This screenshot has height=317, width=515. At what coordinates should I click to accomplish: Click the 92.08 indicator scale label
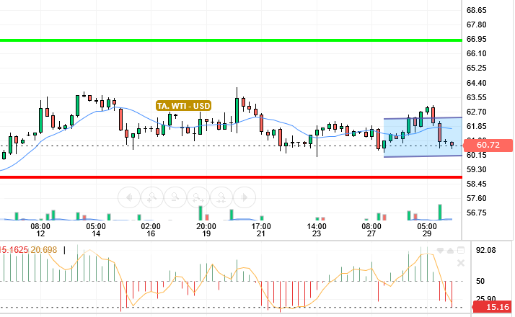(485, 251)
